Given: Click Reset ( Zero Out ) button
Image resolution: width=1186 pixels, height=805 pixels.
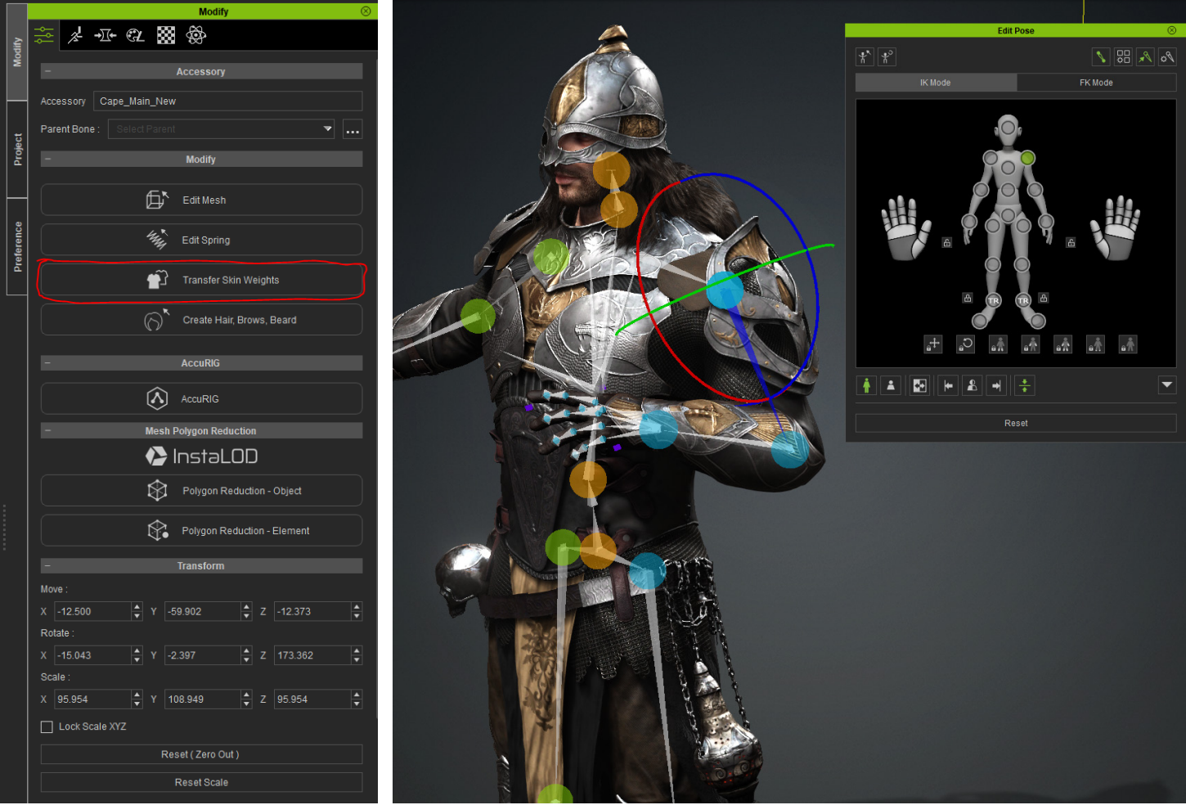Looking at the screenshot, I should (201, 755).
